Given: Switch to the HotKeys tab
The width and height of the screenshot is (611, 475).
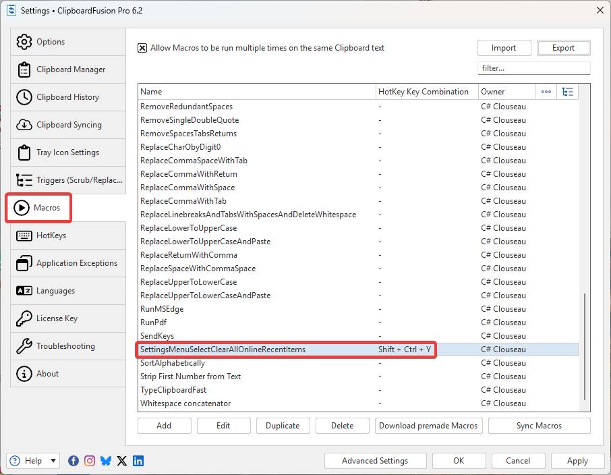Looking at the screenshot, I should click(68, 235).
